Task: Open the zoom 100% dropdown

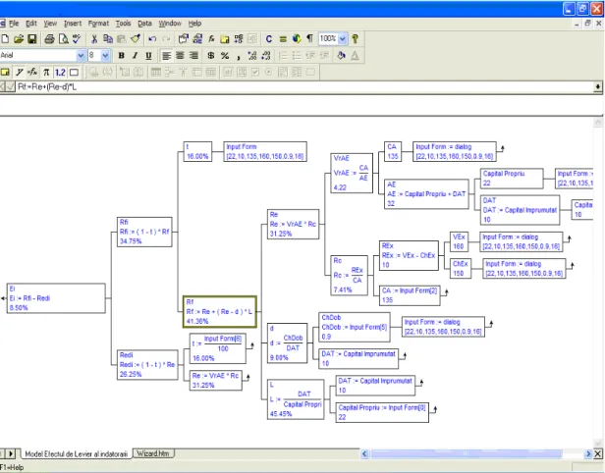Action: point(342,38)
